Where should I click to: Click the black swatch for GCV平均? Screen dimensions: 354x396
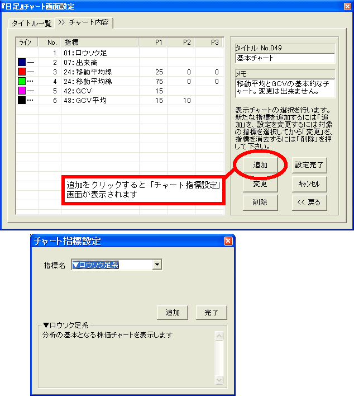tap(22, 100)
